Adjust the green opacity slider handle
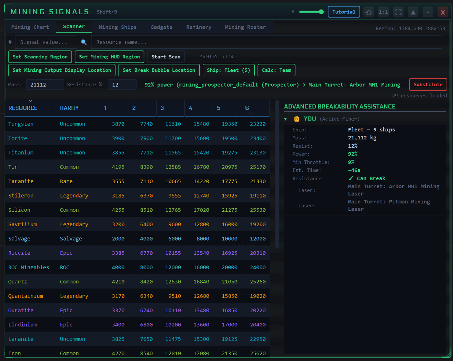453x361 pixels. (321, 12)
